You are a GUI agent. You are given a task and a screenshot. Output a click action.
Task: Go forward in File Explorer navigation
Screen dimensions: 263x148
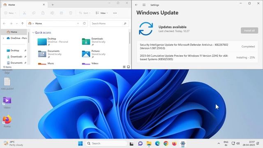(x=11, y=23)
